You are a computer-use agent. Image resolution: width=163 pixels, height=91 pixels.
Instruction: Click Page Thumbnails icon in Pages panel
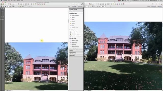pos(71,15)
